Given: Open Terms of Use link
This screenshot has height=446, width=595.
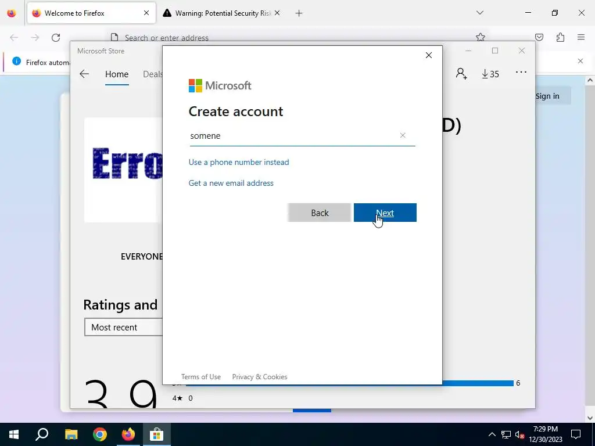Looking at the screenshot, I should pyautogui.click(x=200, y=376).
